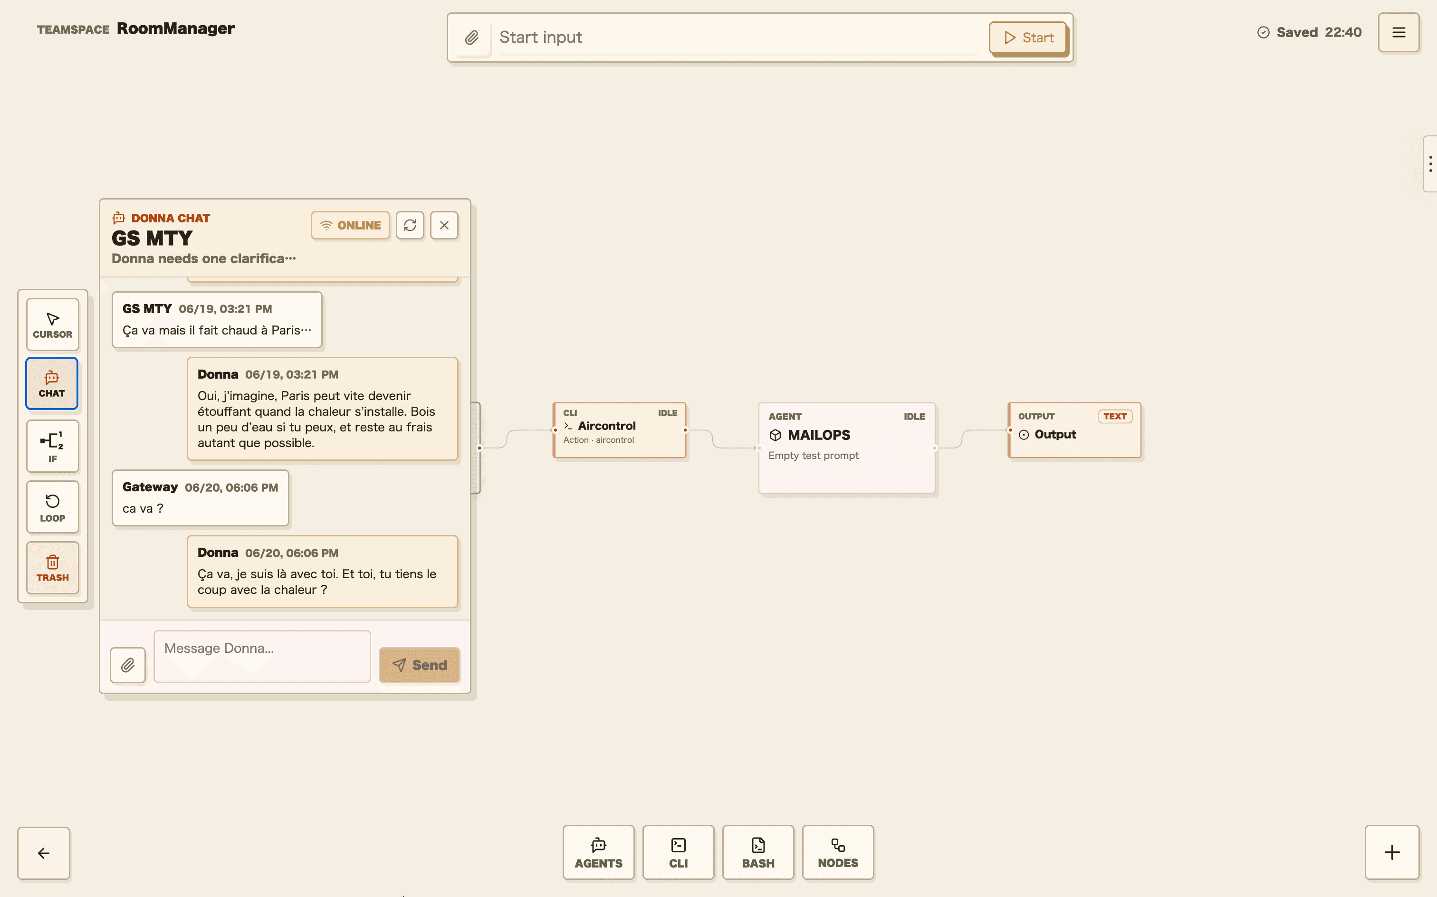Select the Loop tool
Viewport: 1437px width, 897px height.
[52, 507]
